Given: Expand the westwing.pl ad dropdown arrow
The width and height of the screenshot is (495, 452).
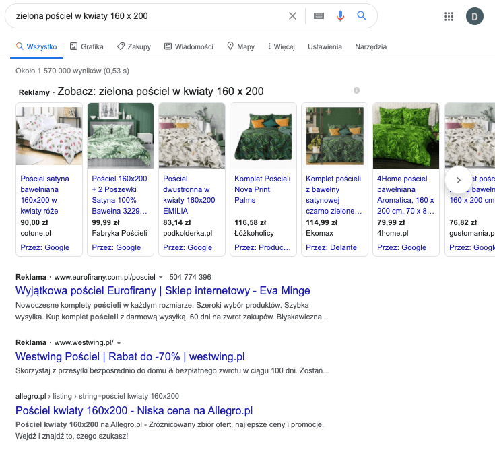Looking at the screenshot, I should point(119,343).
